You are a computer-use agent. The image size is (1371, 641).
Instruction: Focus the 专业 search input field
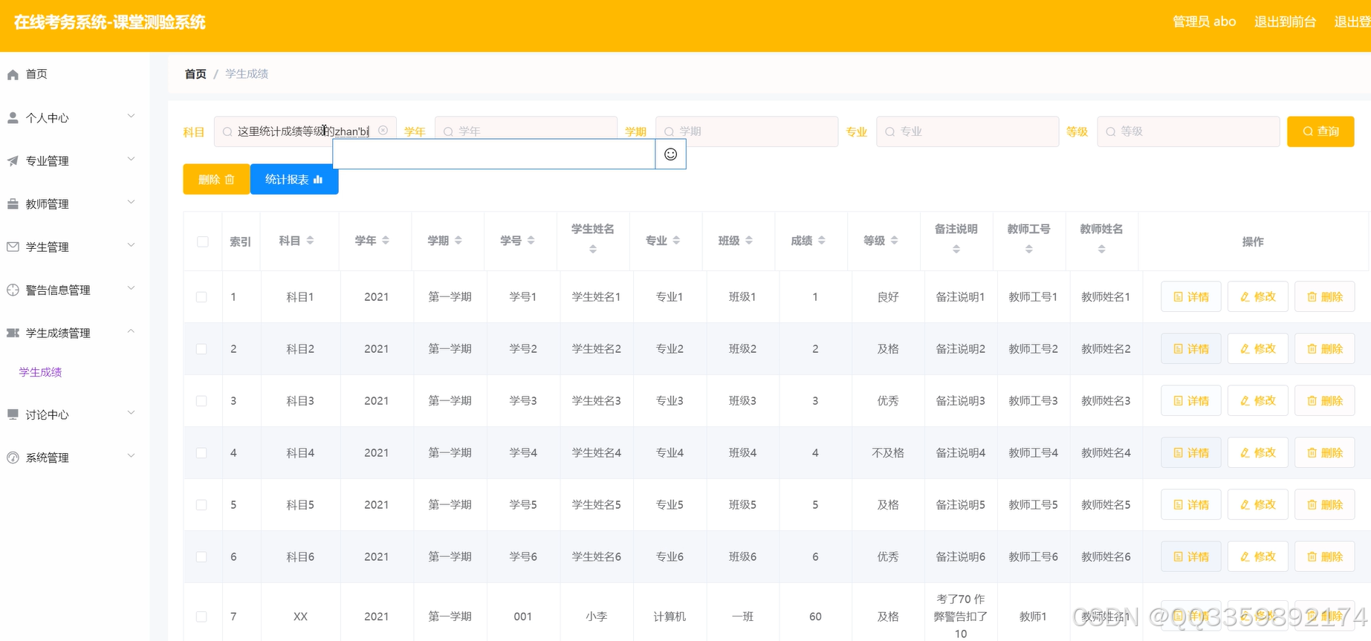968,131
